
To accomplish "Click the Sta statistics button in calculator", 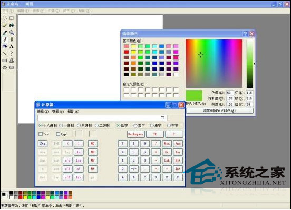I will point(43,144).
